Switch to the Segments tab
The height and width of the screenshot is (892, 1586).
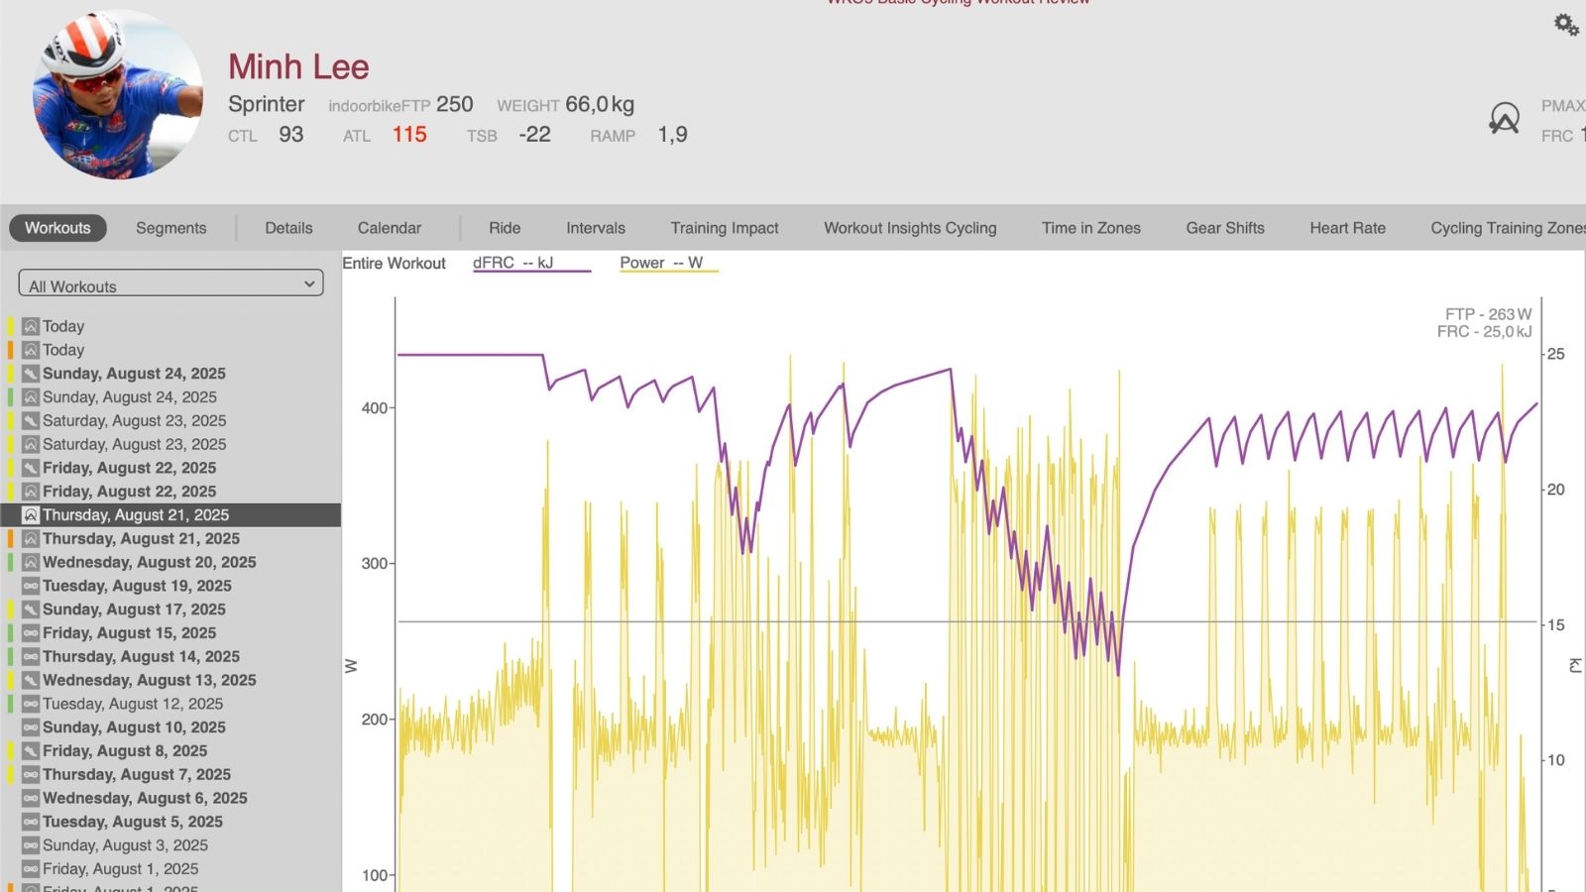click(170, 228)
